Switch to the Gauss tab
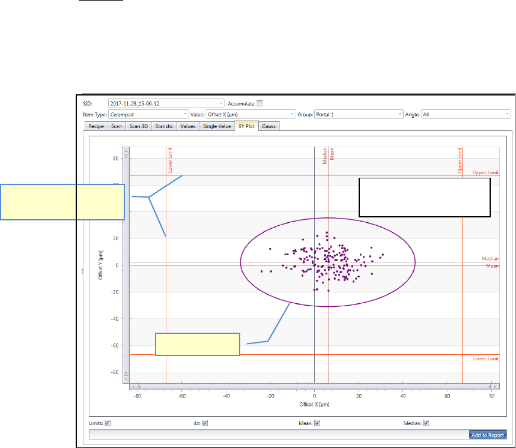 coord(269,126)
